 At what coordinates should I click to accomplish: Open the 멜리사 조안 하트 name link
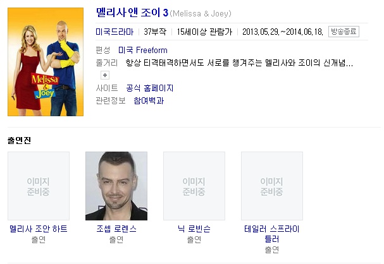39,229
